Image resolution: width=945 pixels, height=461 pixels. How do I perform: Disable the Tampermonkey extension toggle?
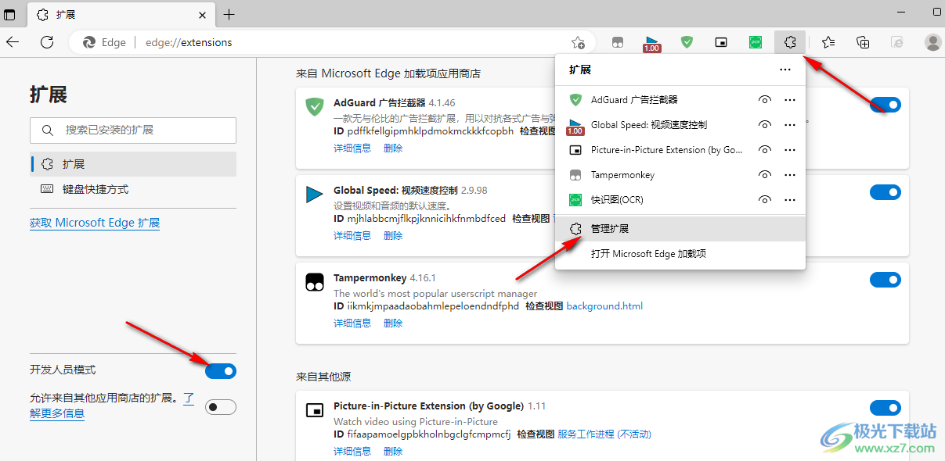[885, 280]
